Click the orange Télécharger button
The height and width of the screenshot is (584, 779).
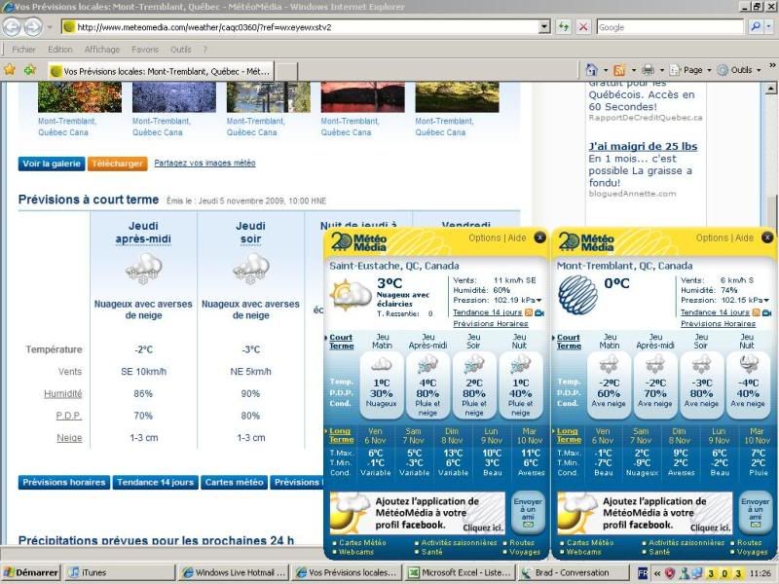117,164
